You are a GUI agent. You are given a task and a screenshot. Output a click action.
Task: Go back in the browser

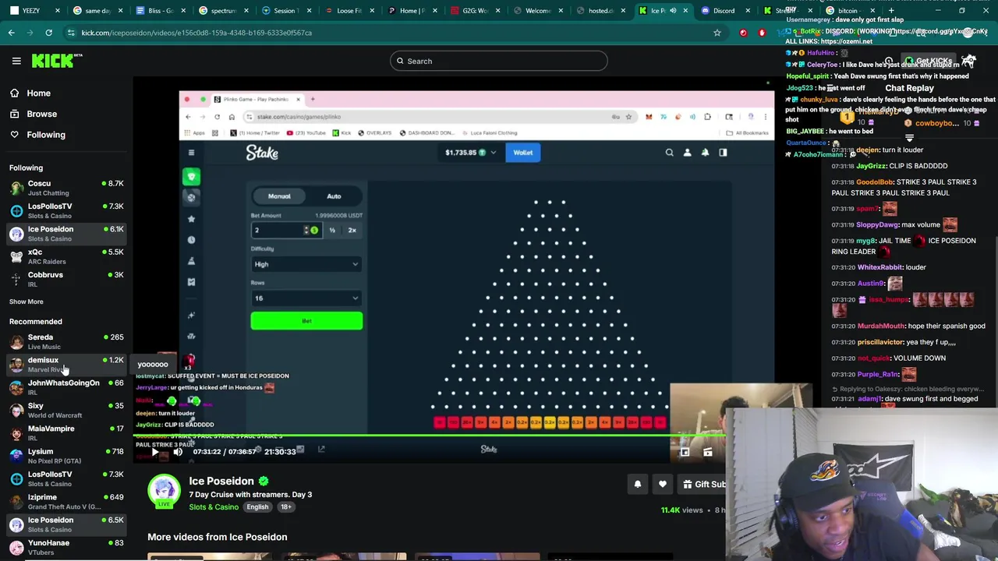pos(11,33)
